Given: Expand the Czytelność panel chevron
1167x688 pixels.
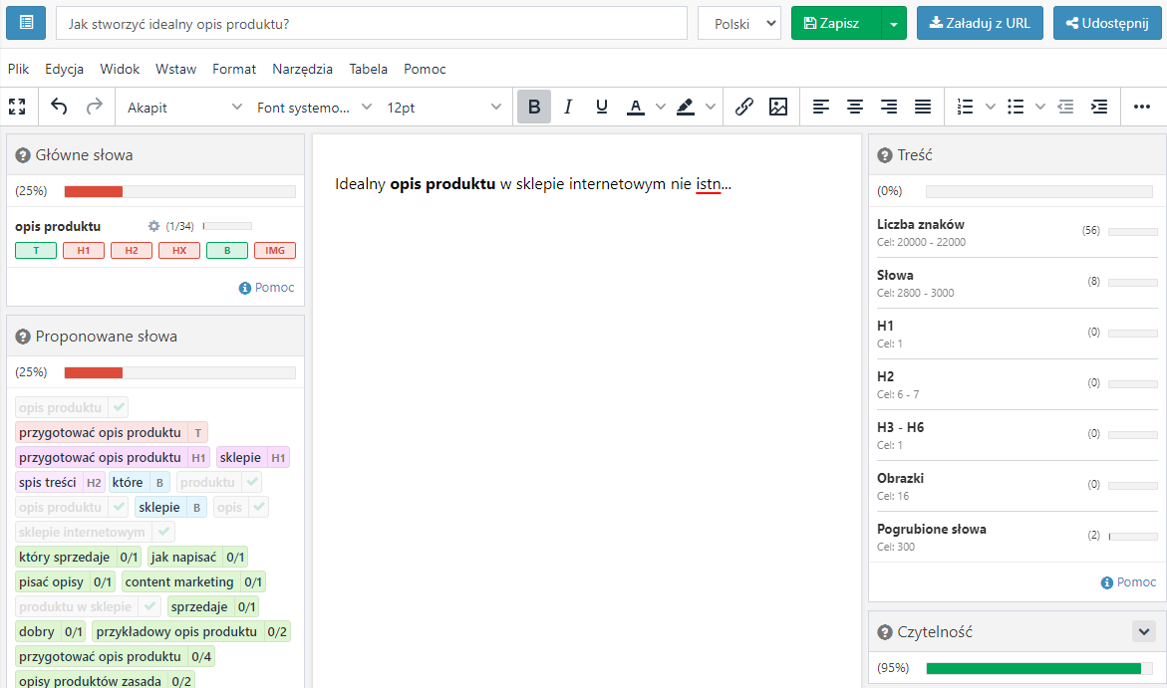Looking at the screenshot, I should click(x=1144, y=632).
